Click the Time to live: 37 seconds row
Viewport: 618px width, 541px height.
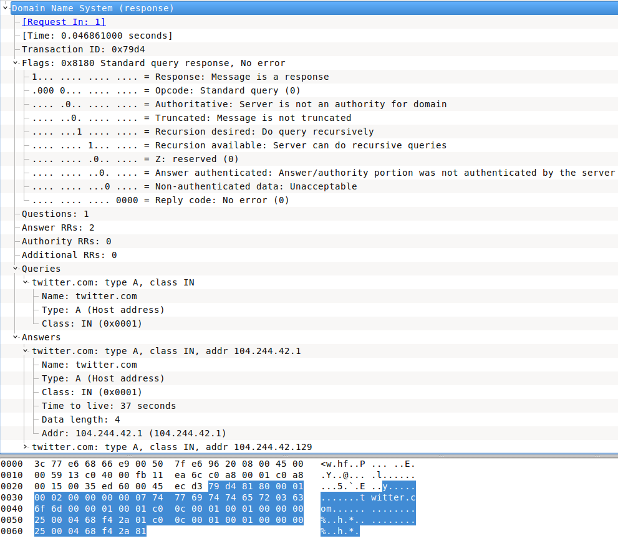pos(109,406)
